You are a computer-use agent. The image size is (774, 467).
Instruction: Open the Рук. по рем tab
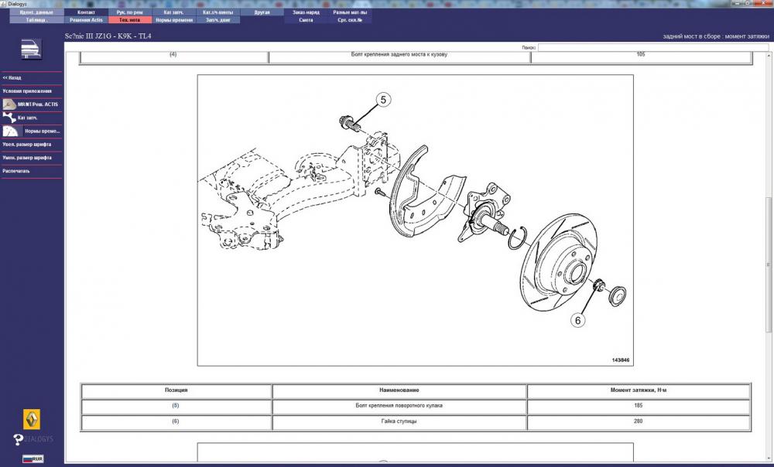click(x=130, y=12)
